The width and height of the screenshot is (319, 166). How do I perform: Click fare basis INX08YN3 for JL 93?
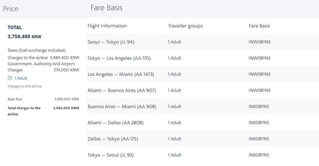pyautogui.click(x=258, y=155)
